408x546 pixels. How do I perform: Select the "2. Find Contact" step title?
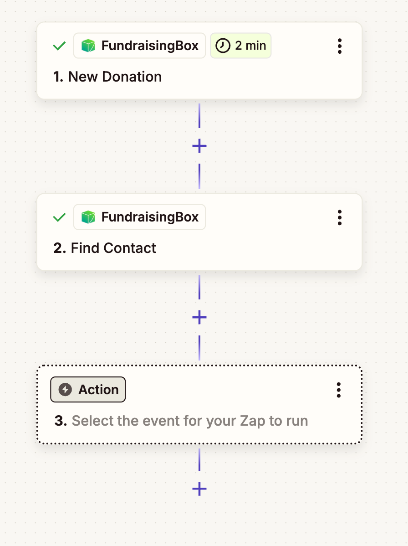tap(105, 248)
